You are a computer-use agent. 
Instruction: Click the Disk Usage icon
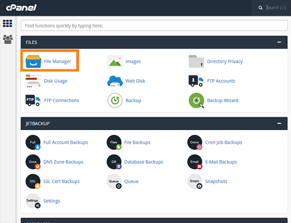33,81
